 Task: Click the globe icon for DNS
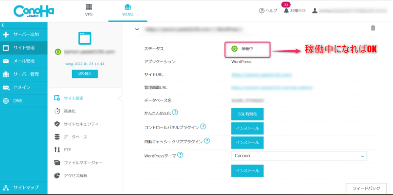[6, 101]
